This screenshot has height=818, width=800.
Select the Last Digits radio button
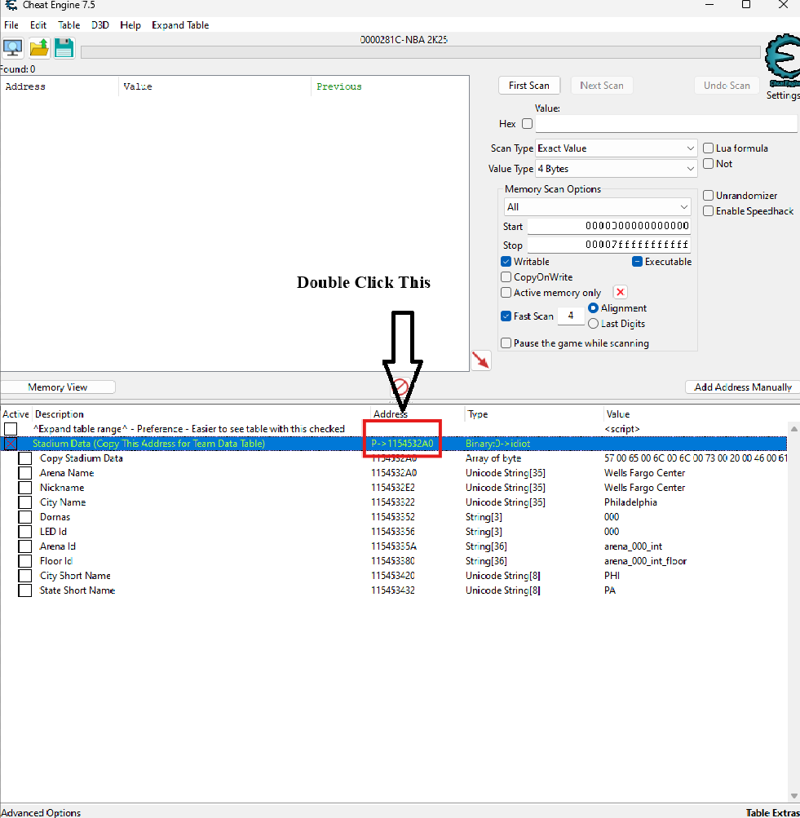(593, 324)
